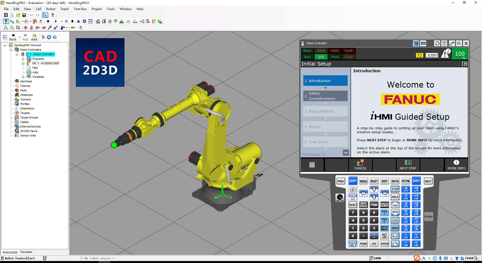Collapse the HandlingPRO Workcell tree node
This screenshot has height=263, width=482.
click(5, 45)
